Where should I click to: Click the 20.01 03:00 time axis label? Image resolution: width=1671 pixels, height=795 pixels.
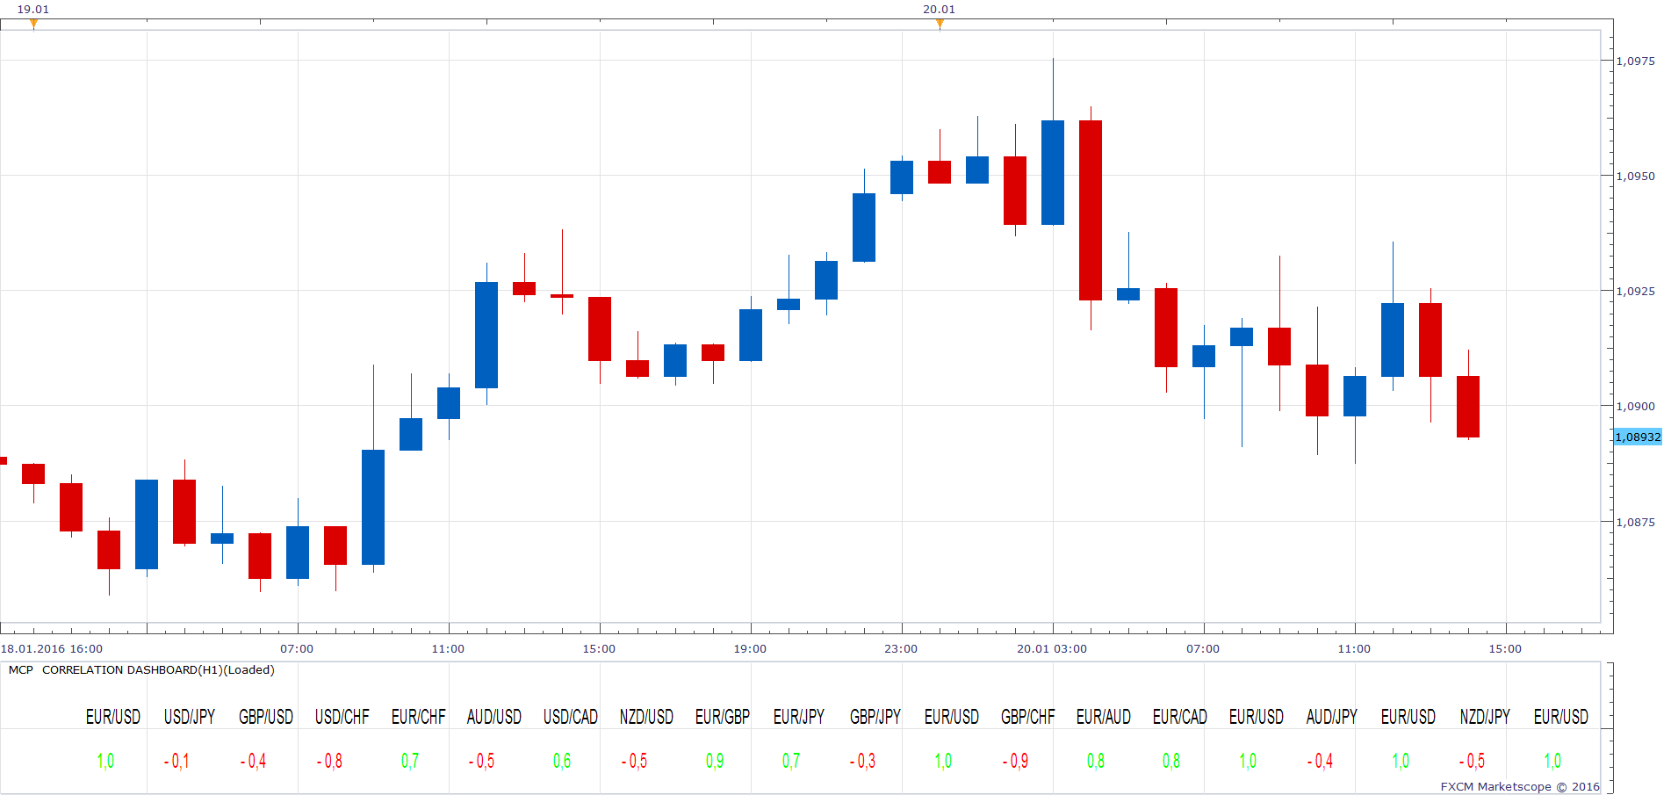point(1052,649)
